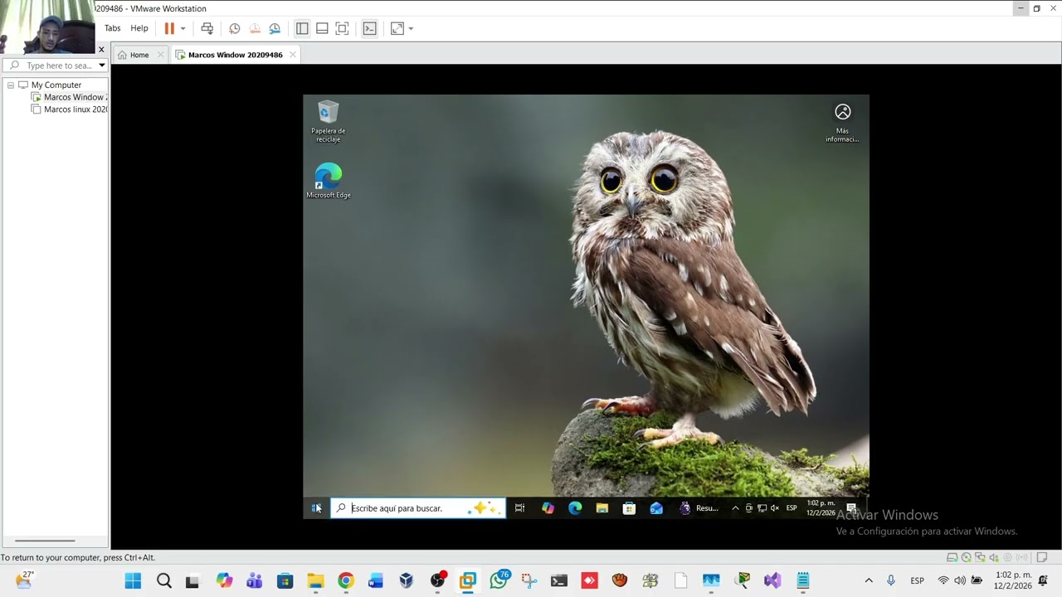Viewport: 1062px width, 597px height.
Task: Click the host ESP language indicator
Action: tap(918, 580)
